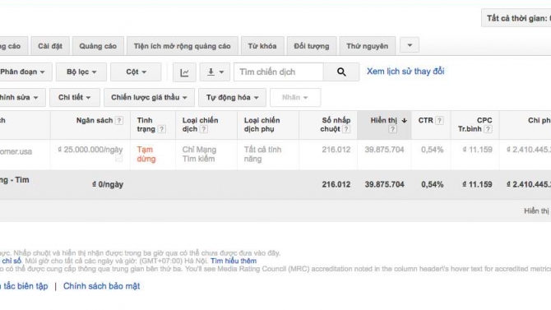This screenshot has width=551, height=310.
Task: Open Tiện ích mở rộng quảng cáo tab
Action: click(183, 46)
